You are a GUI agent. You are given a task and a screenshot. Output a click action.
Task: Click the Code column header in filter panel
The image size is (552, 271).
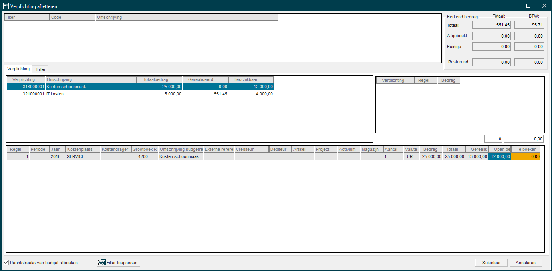point(73,18)
